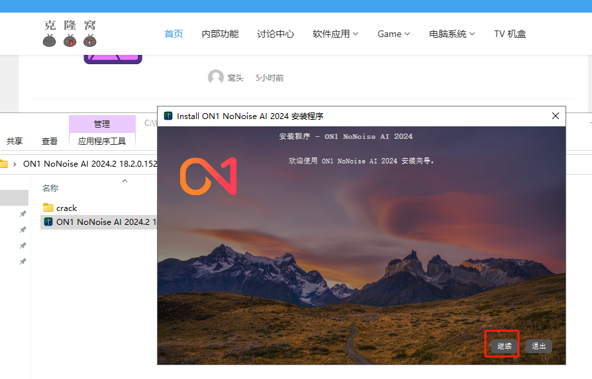592x379 pixels.
Task: Open the 共享 tab in File Explorer
Action: [x=15, y=142]
